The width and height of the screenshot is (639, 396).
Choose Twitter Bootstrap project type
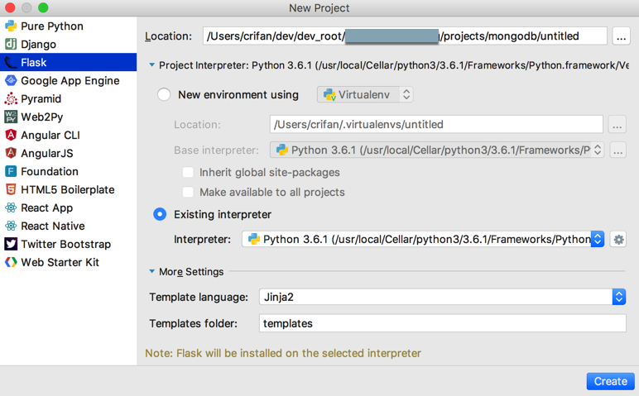click(68, 244)
